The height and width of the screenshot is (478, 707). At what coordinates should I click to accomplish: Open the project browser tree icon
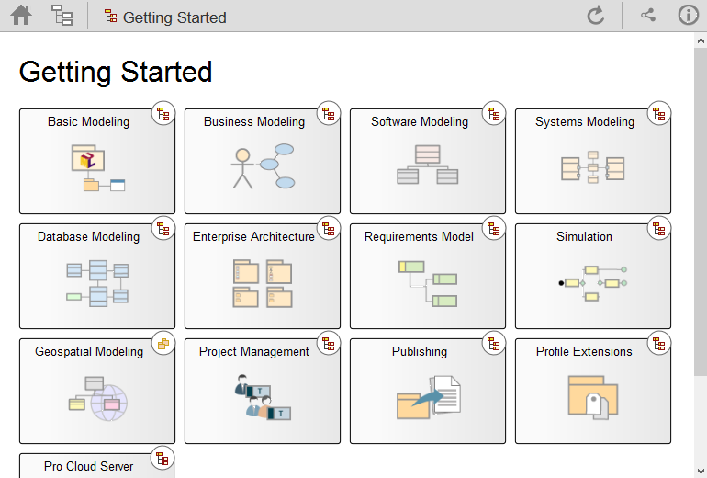62,16
